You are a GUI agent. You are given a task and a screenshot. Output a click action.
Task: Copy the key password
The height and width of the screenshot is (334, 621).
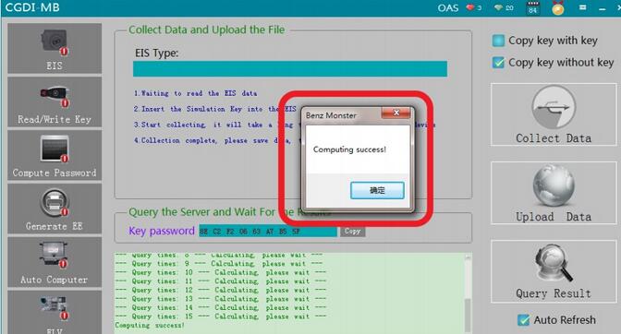352,232
